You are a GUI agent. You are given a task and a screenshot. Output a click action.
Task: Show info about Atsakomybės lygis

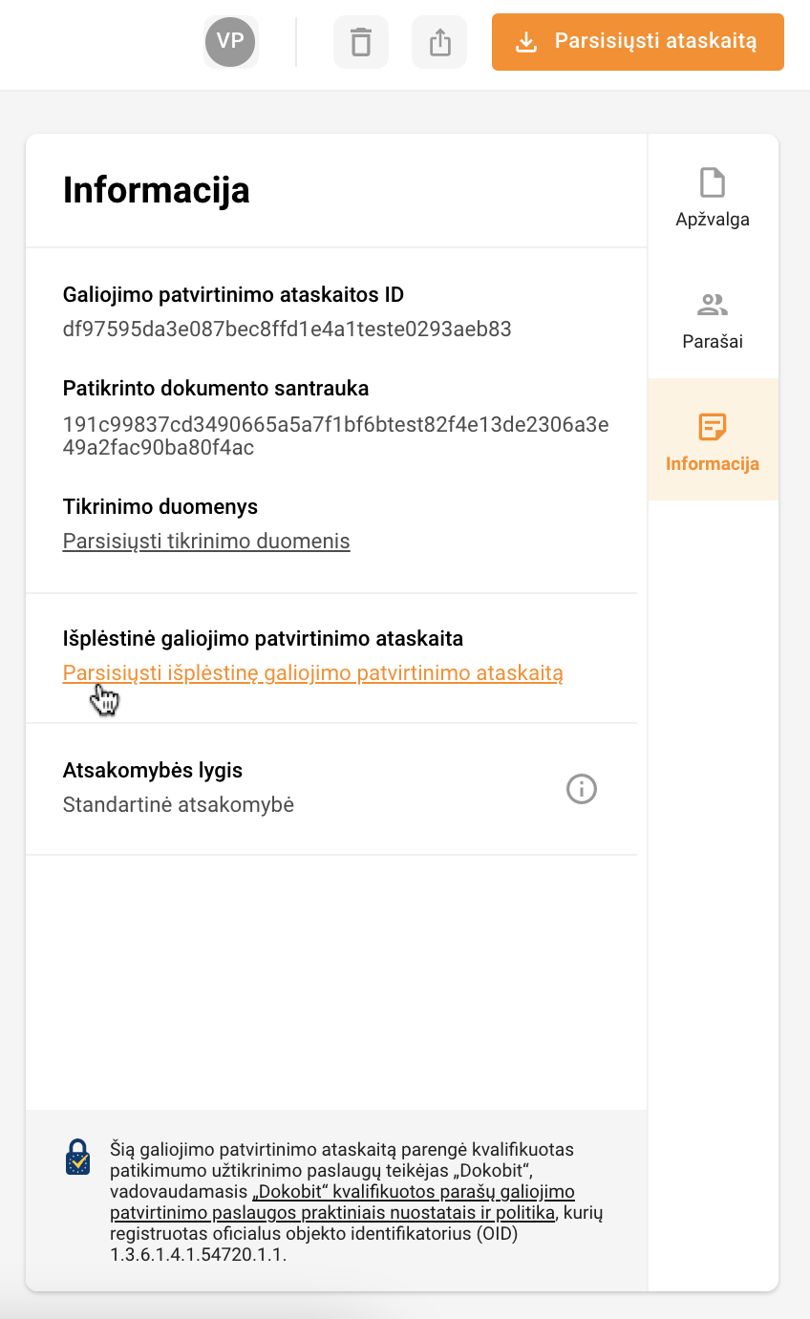pyautogui.click(x=582, y=789)
